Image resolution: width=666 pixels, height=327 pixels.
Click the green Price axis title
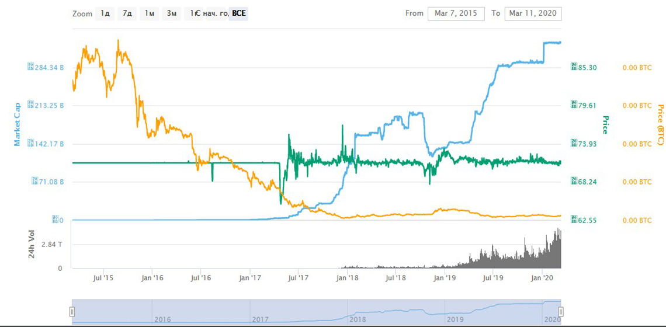[x=605, y=124]
